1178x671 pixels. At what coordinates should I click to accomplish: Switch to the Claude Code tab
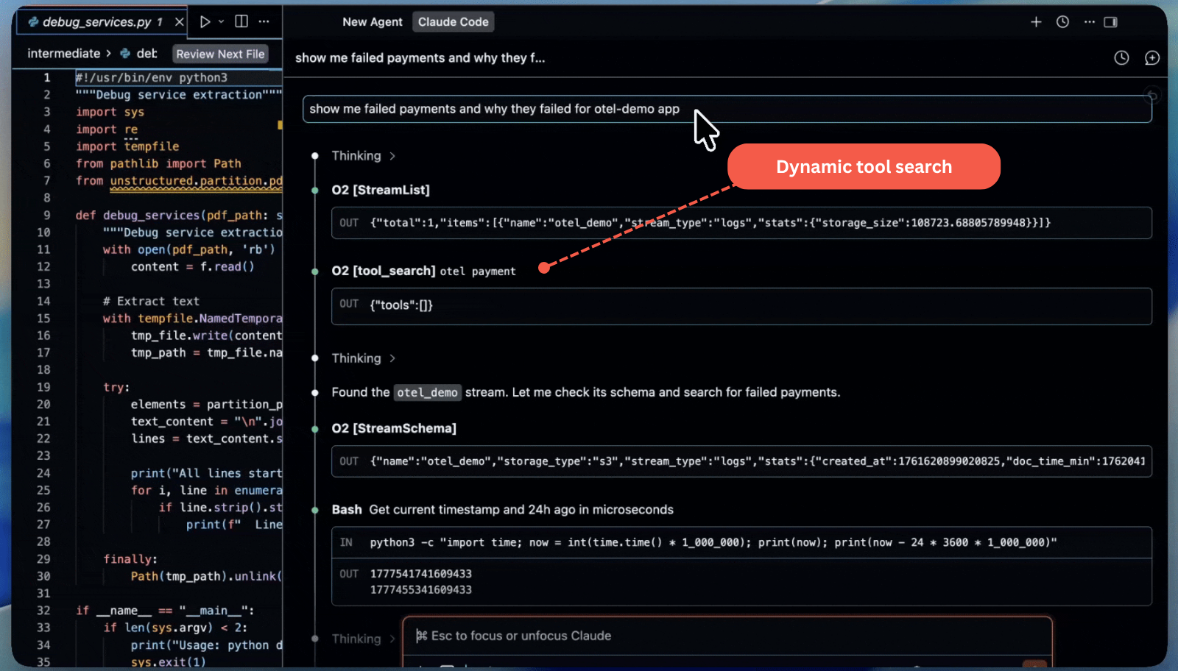454,22
